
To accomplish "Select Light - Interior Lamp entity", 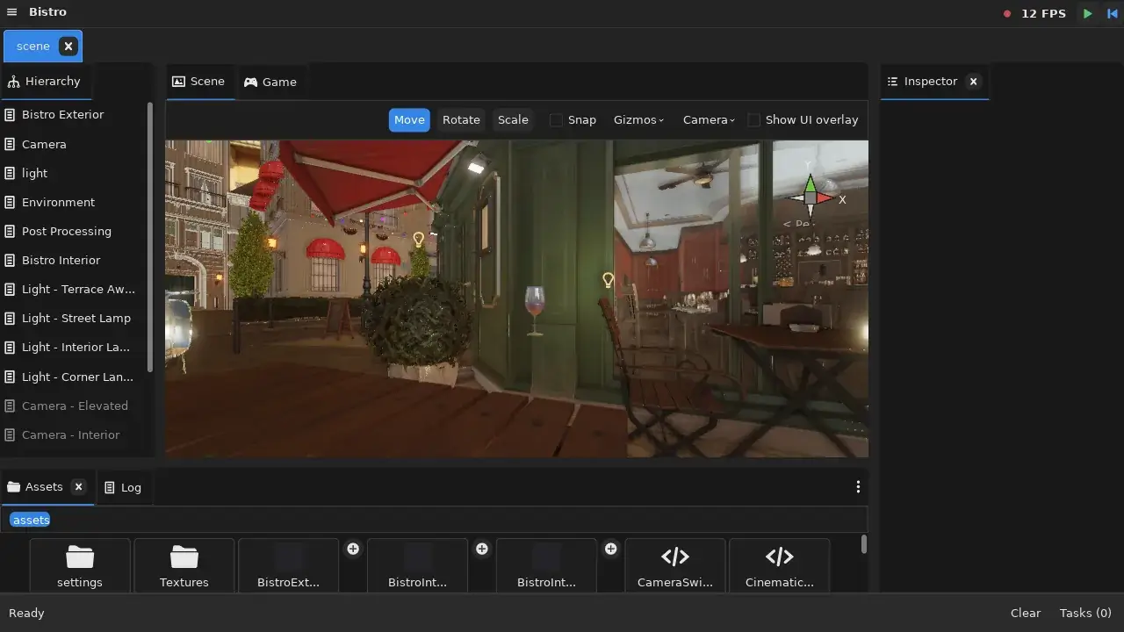I will tap(75, 347).
